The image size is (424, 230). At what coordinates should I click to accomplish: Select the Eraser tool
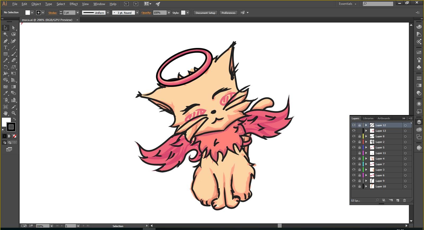point(14,60)
